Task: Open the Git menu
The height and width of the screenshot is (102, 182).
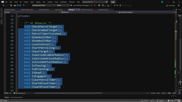Action: point(20,2)
